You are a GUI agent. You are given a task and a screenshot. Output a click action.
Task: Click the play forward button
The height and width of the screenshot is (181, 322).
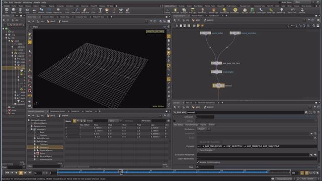[x=25, y=173]
